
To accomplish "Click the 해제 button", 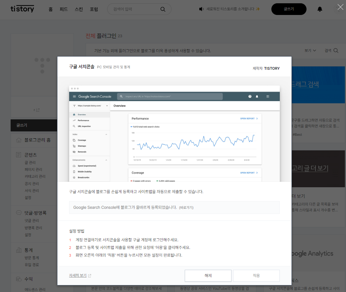I will tap(208, 276).
